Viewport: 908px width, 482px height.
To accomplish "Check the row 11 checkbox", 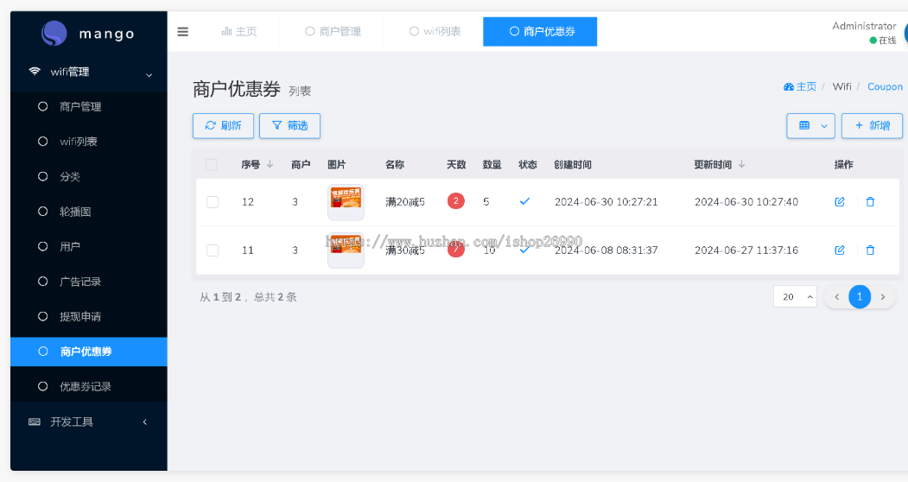I will (x=213, y=251).
